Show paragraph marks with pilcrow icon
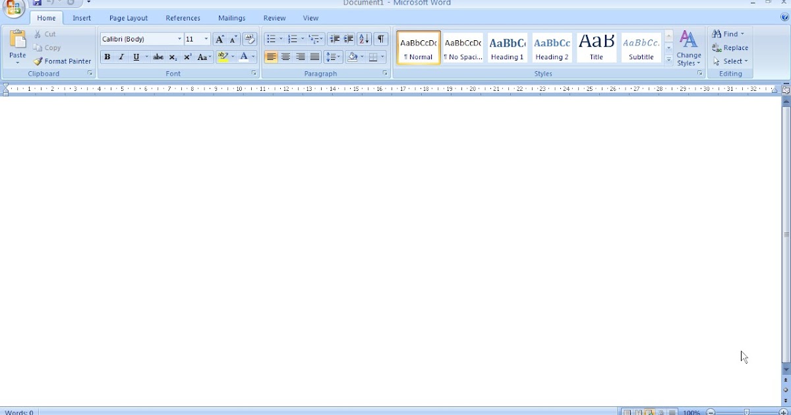Screen dimensions: 791x415 coord(381,40)
